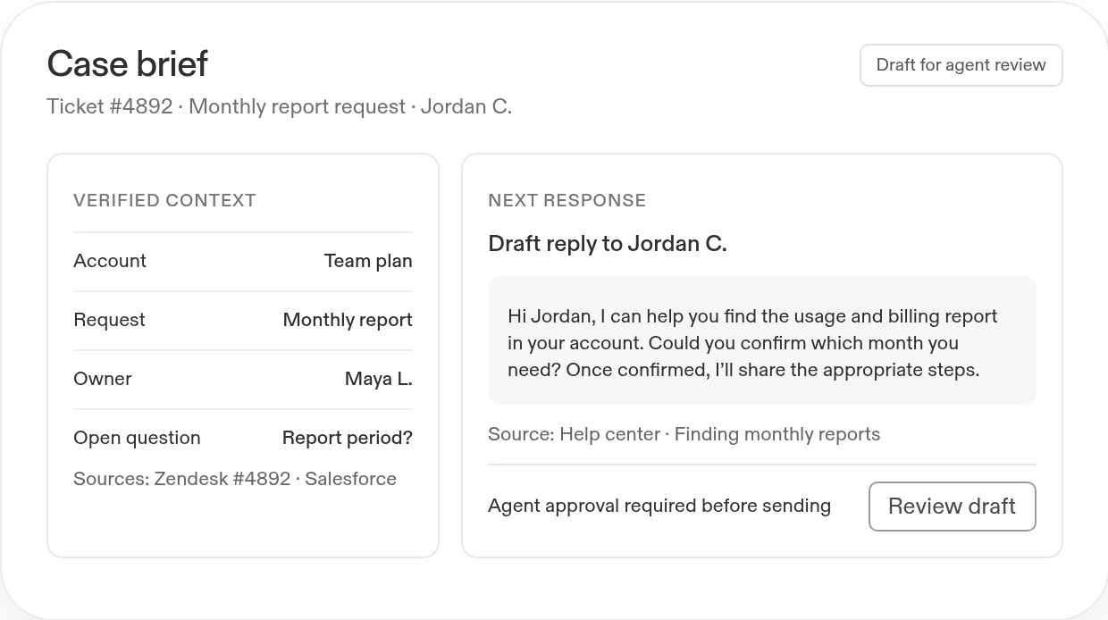This screenshot has width=1108, height=620.
Task: Click the Account row label
Action: click(x=110, y=261)
